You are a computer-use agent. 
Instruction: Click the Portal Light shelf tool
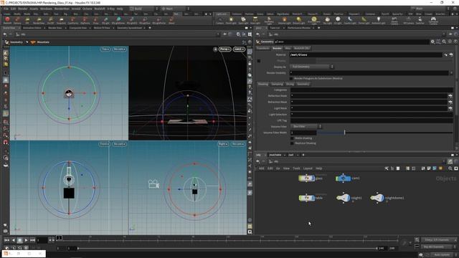(364, 20)
